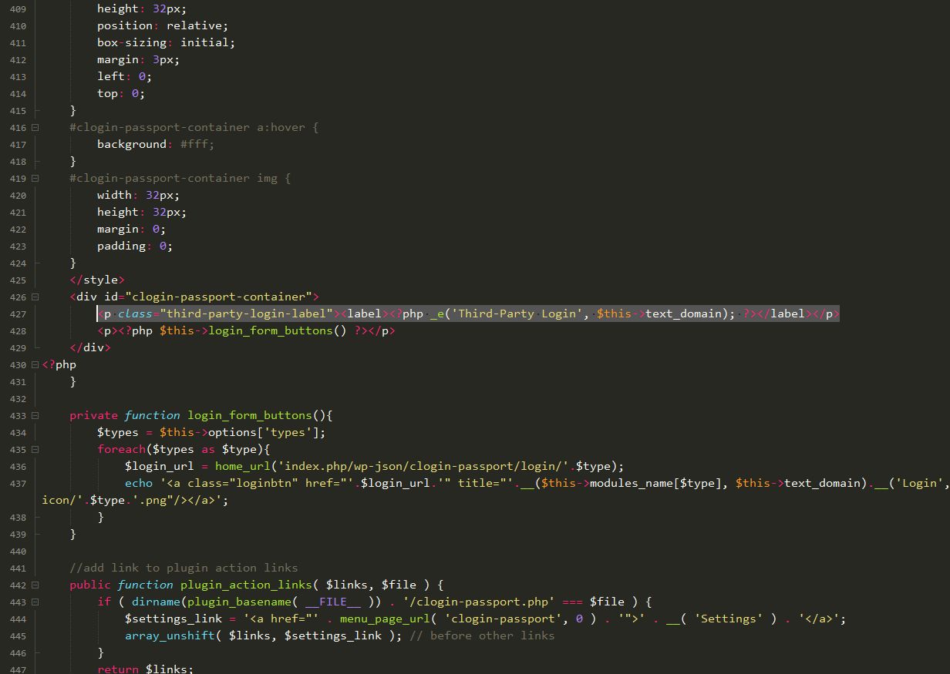
Task: Collapse the foreach loop at line 435
Action: tap(35, 450)
